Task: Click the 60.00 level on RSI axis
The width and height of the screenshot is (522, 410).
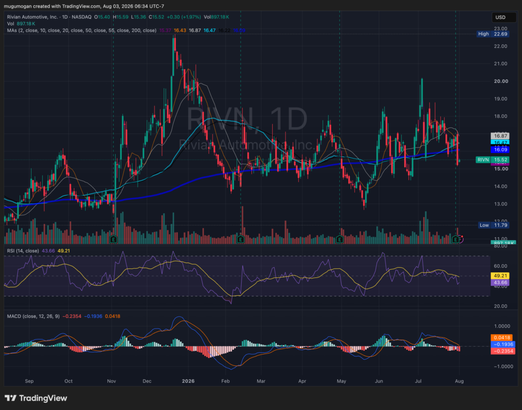Action: 501,266
